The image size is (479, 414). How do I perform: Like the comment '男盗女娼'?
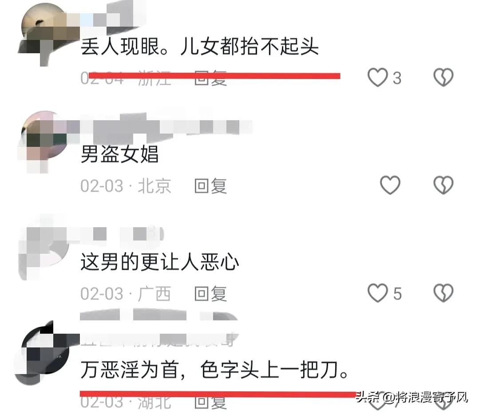click(390, 185)
